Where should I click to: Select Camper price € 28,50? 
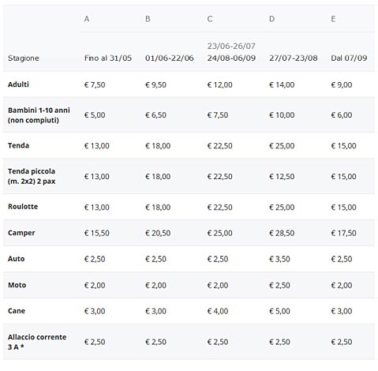pyautogui.click(x=282, y=233)
